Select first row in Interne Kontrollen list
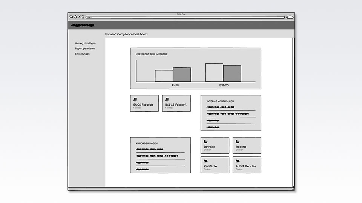The width and height of the screenshot is (362, 203). coord(231,107)
